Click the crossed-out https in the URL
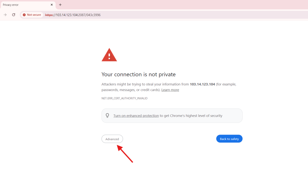308x184 pixels. click(48, 15)
